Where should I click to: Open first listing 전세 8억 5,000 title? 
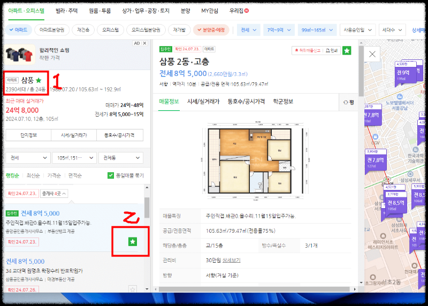(x=40, y=213)
